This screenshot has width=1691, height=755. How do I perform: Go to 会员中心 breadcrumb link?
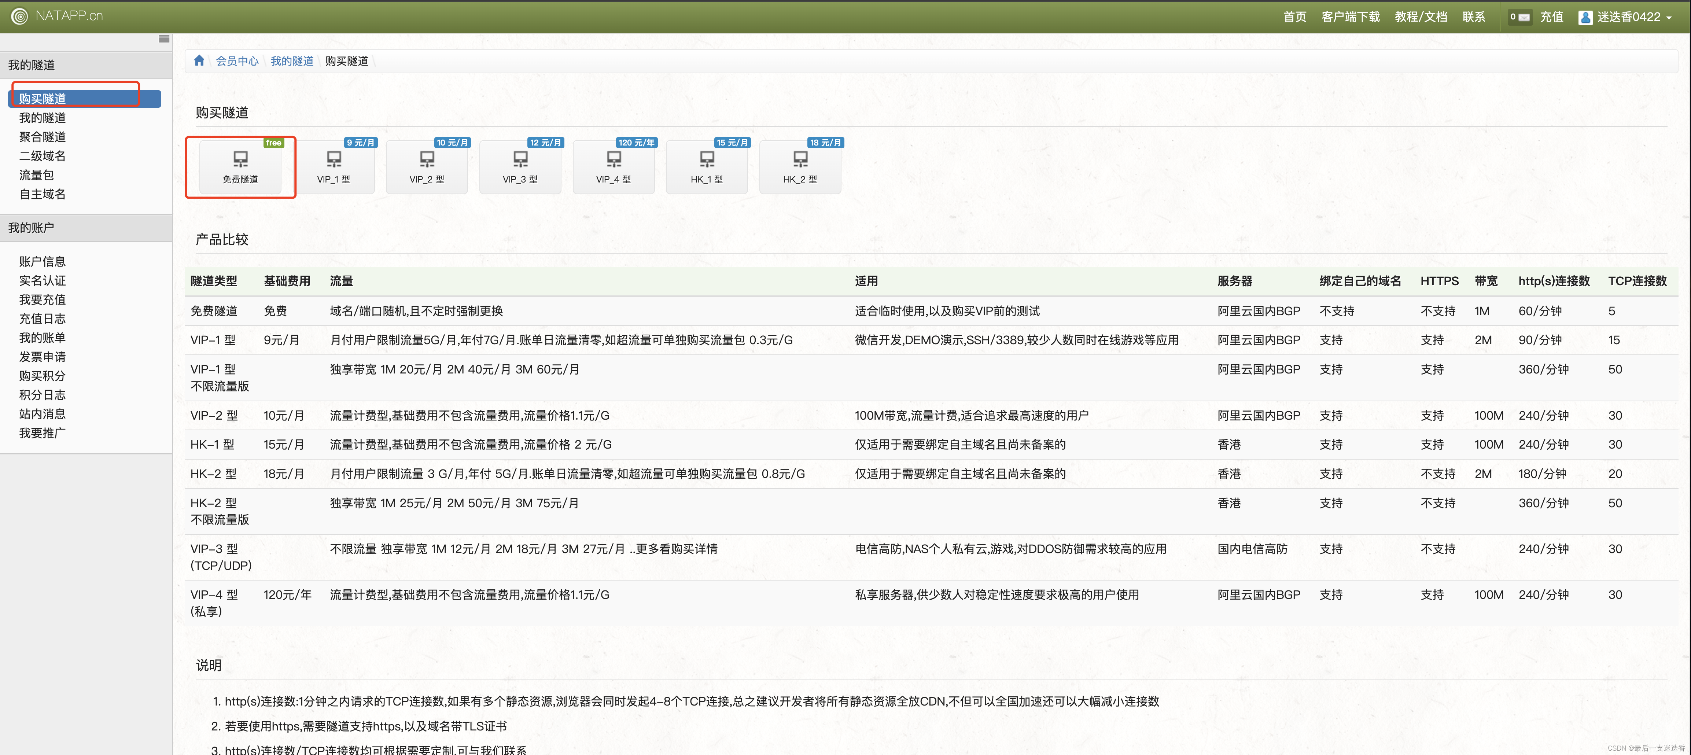[x=237, y=61]
